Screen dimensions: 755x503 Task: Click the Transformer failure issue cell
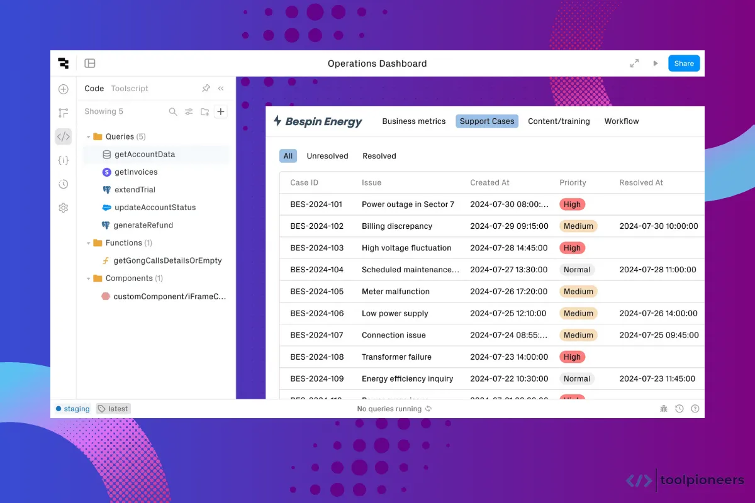click(x=396, y=357)
